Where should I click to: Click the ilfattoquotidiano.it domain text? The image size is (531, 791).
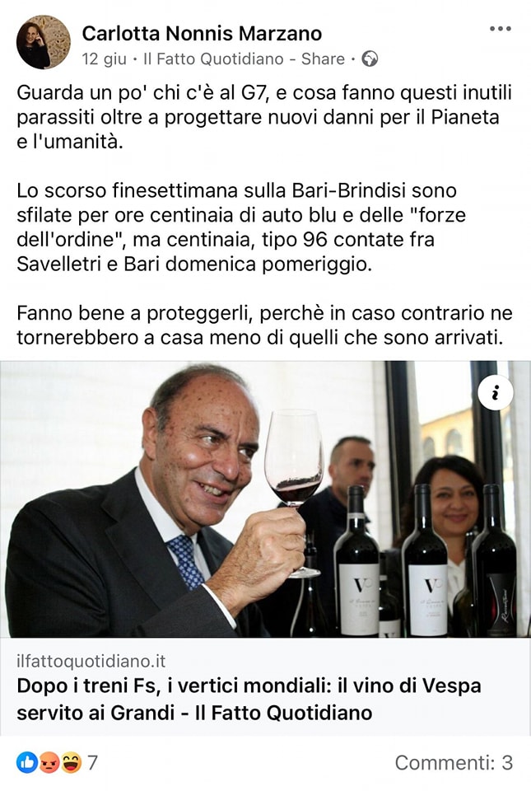pos(91,661)
